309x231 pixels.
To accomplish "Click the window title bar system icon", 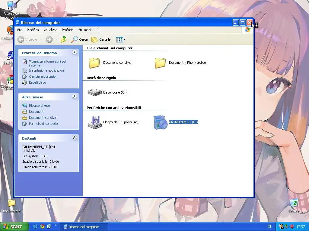I will coord(17,22).
